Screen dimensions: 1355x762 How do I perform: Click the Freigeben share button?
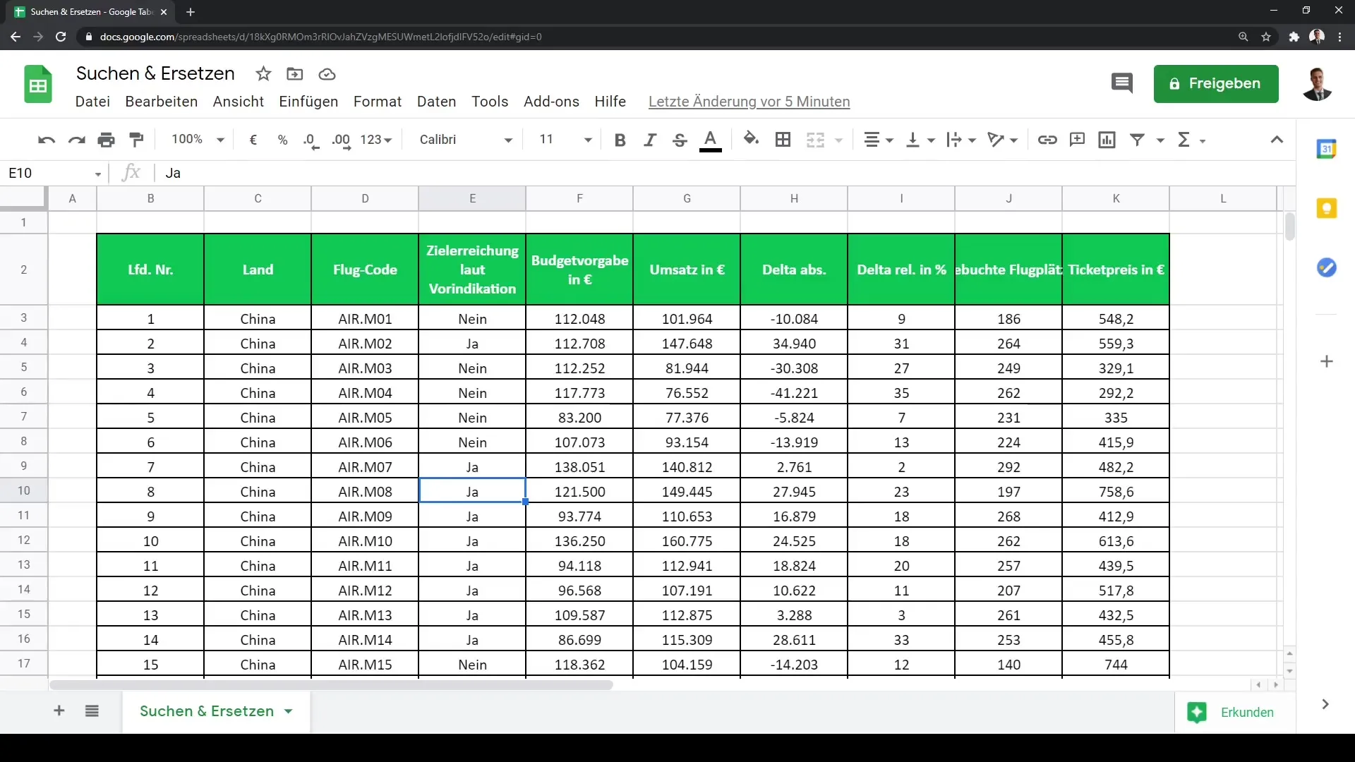point(1215,83)
